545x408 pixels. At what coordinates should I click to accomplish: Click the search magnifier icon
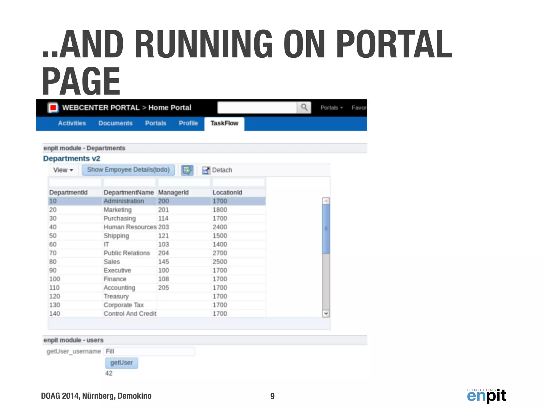(x=304, y=107)
